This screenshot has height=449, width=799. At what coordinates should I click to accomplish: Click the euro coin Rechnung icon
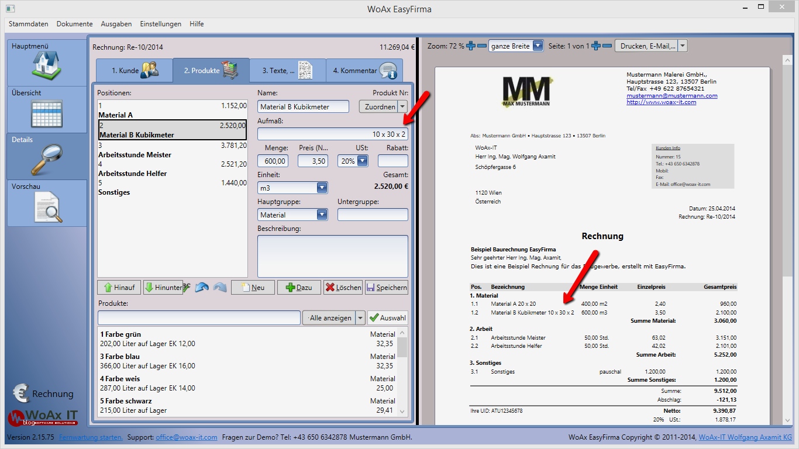[x=21, y=394]
